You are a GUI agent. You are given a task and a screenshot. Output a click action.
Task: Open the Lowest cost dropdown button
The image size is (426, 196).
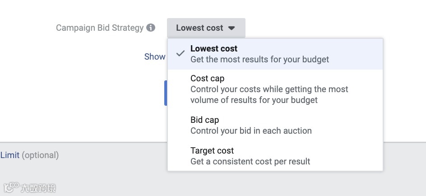point(206,28)
